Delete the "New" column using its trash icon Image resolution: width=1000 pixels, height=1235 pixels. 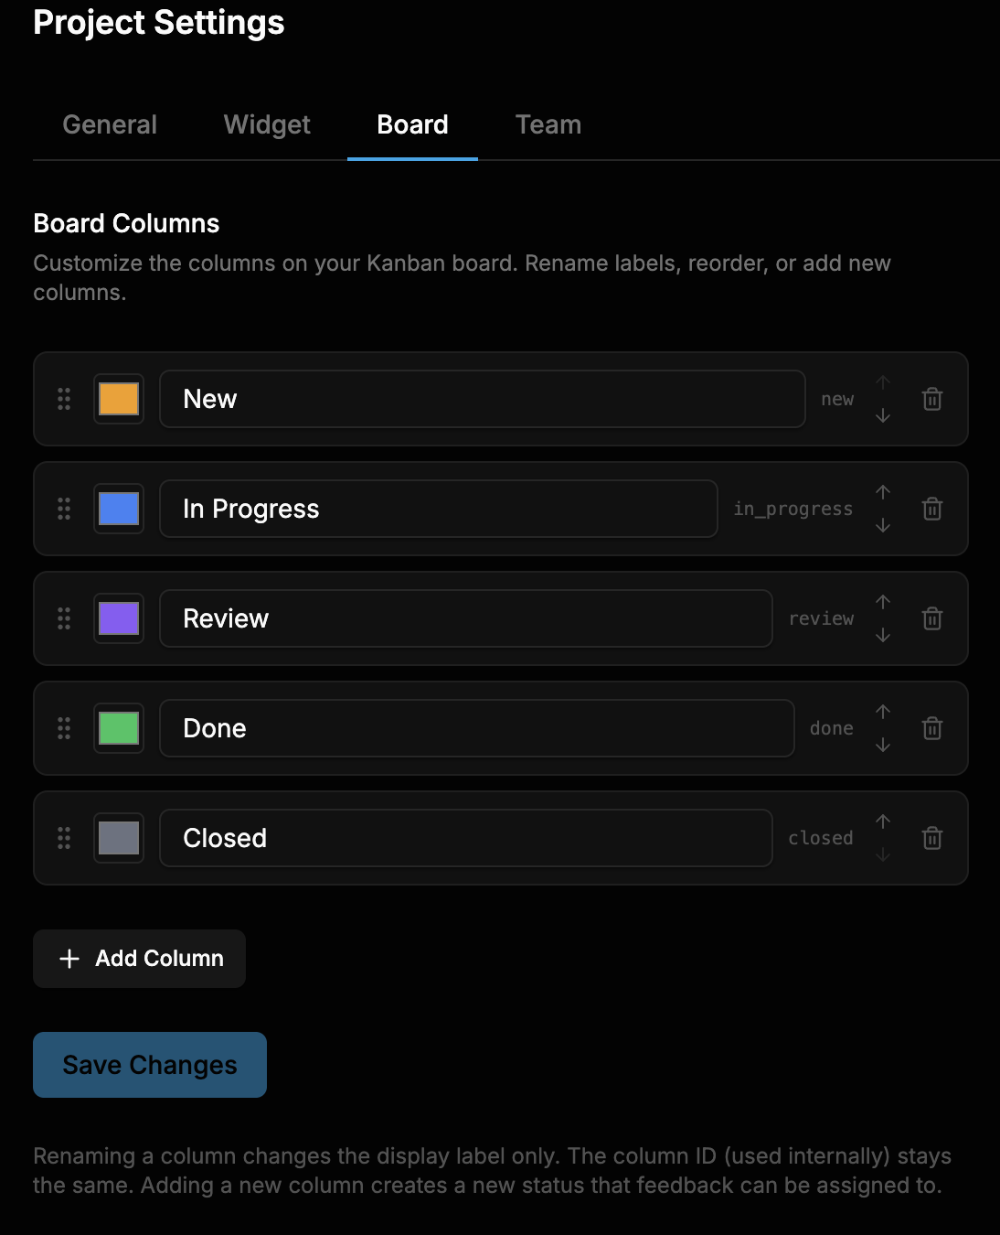(x=931, y=399)
